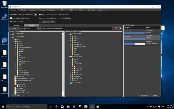
Task: Click the Archive Sources vertical scrollbar
Action: pyautogui.click(x=63, y=65)
